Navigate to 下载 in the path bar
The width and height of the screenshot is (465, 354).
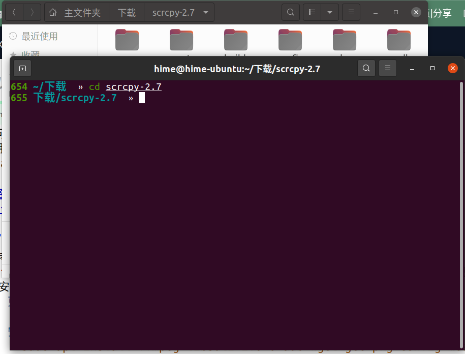click(127, 12)
